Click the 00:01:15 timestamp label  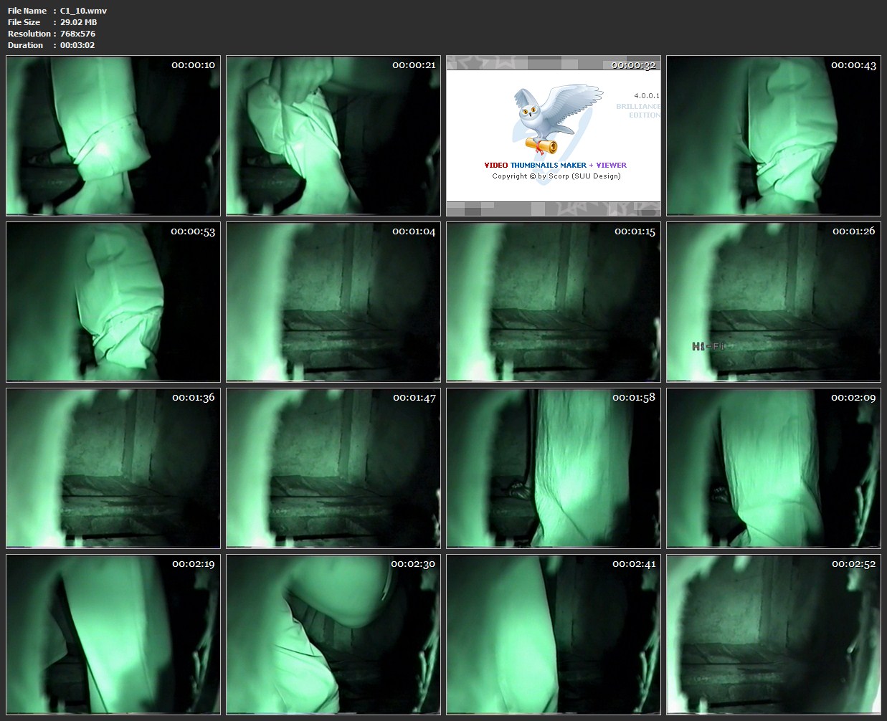tap(635, 231)
